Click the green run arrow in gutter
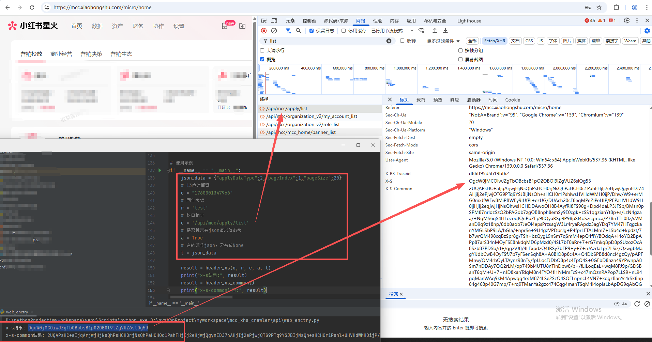 click(x=160, y=170)
